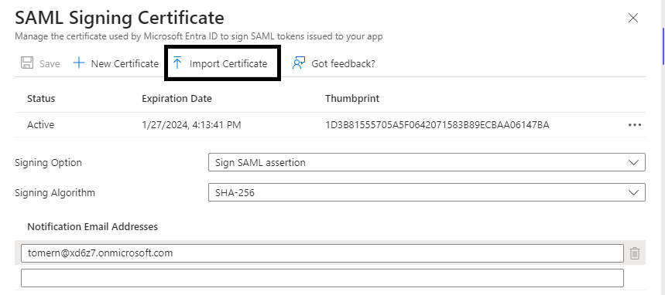Screen dimensions: 665x295
Task: Click the Import Certificate label
Action: click(x=228, y=63)
